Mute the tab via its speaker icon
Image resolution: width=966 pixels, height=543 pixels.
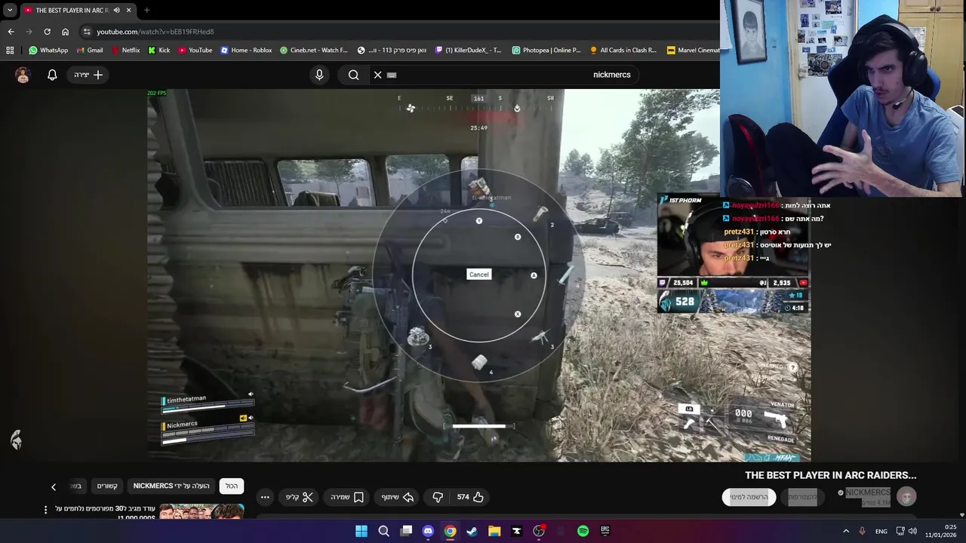(116, 11)
